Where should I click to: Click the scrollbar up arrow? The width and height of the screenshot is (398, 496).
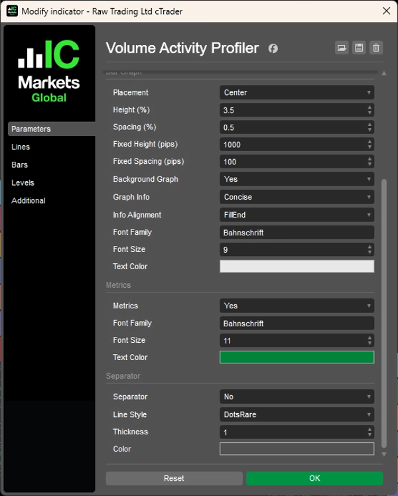384,73
